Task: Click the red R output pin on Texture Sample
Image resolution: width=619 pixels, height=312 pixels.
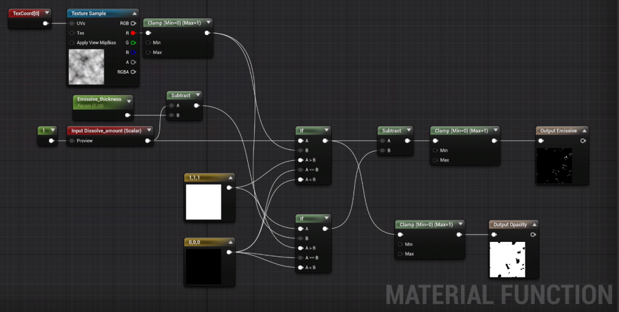Action: click(132, 33)
